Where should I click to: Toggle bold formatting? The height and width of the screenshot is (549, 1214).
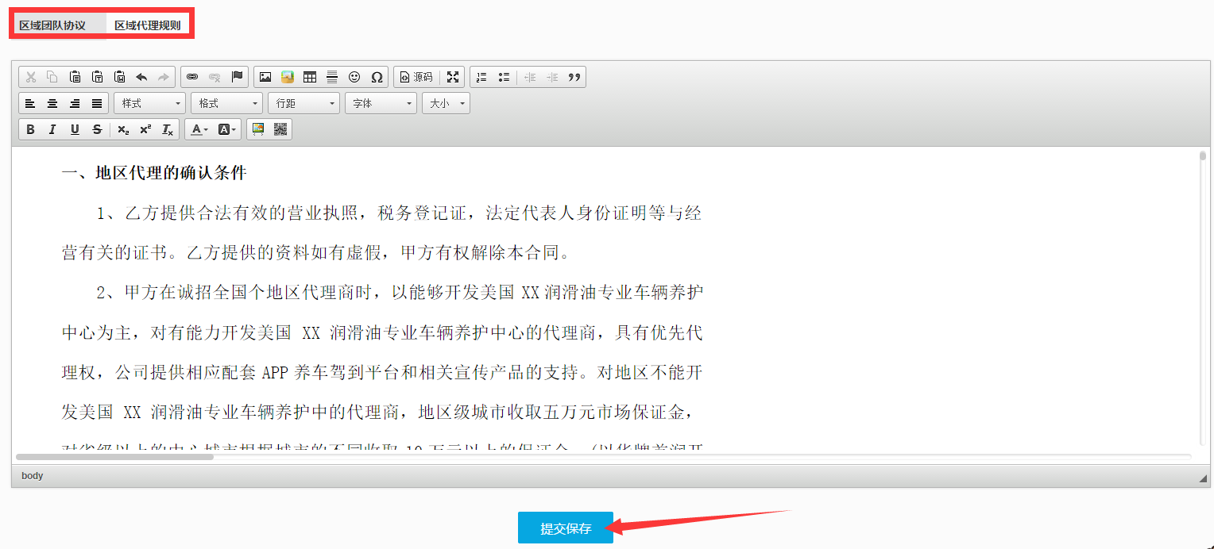point(30,129)
